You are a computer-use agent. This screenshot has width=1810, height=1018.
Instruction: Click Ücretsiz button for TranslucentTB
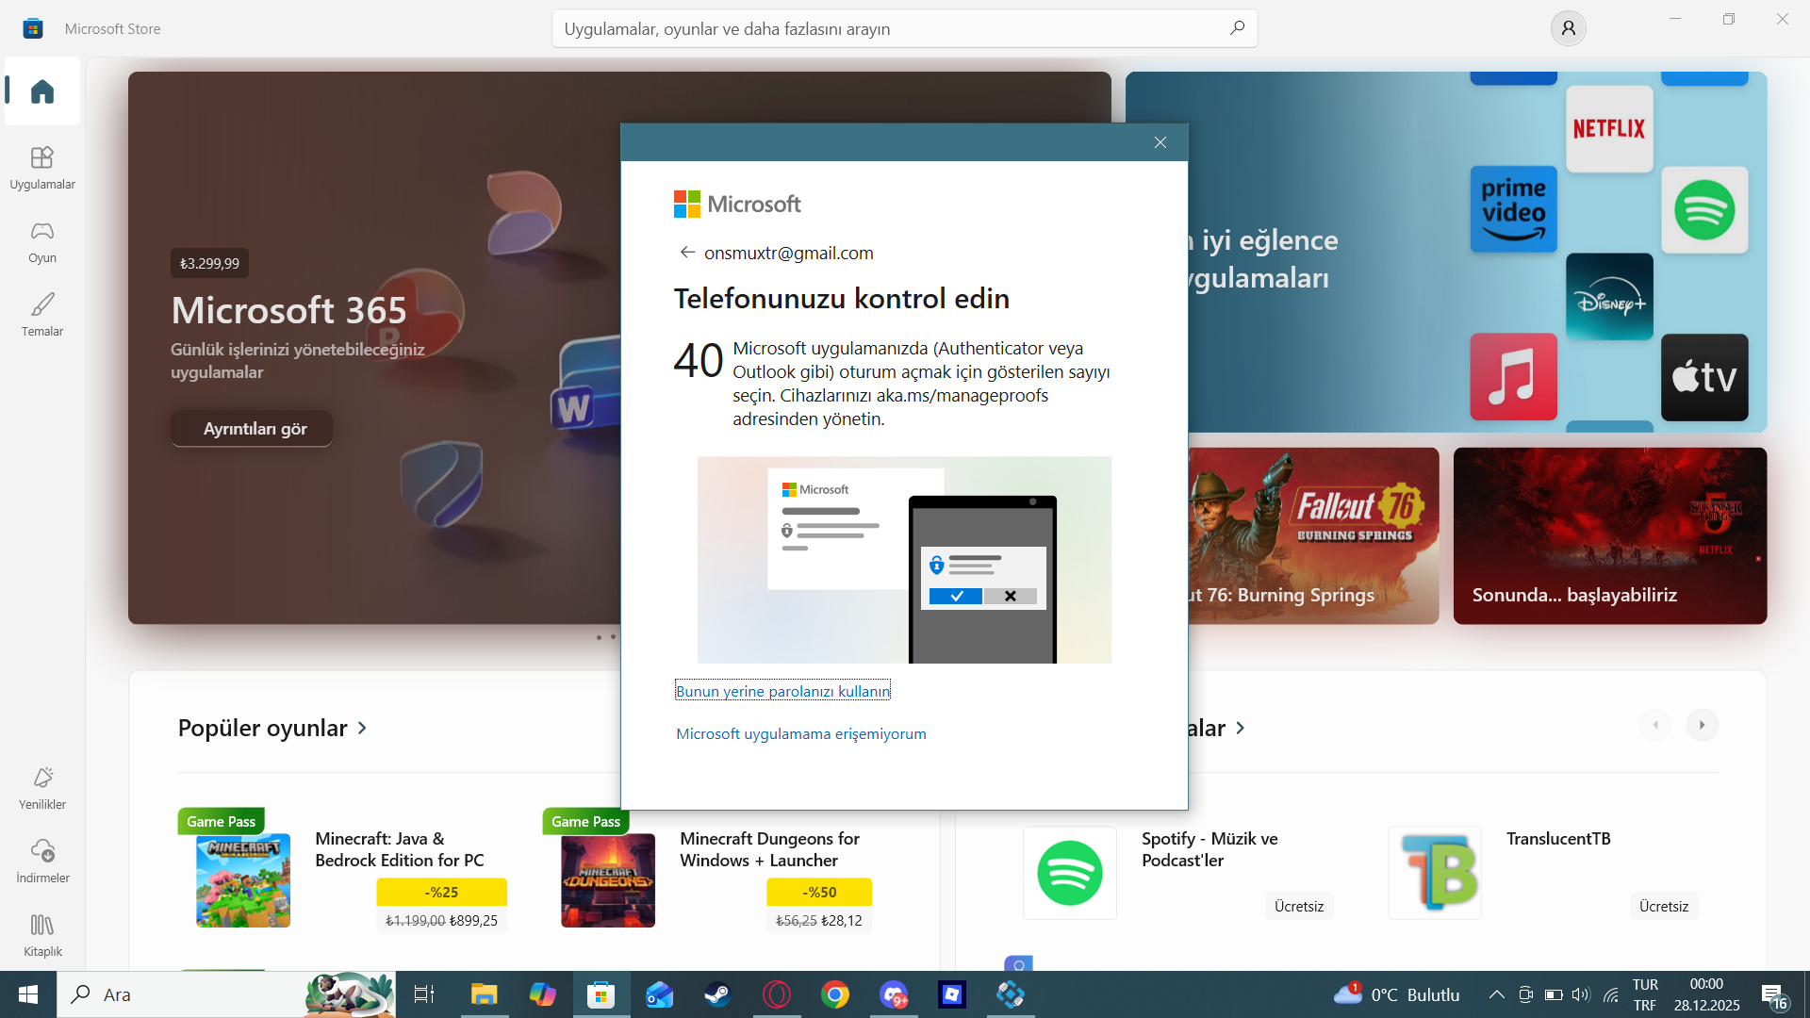(1664, 906)
